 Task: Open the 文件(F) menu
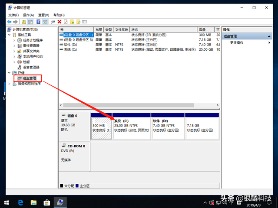pos(13,15)
